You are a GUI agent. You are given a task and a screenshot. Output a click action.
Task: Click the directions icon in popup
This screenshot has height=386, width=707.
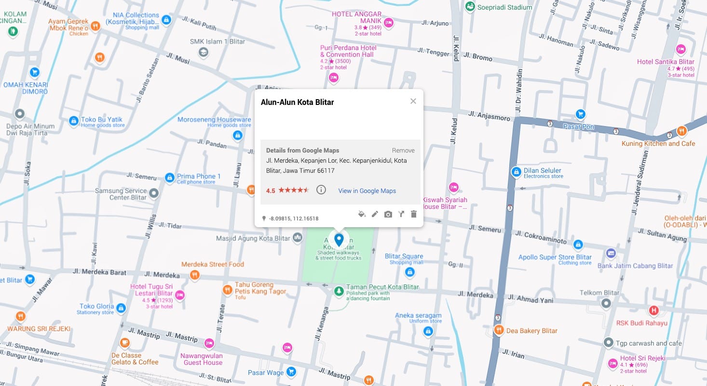401,214
